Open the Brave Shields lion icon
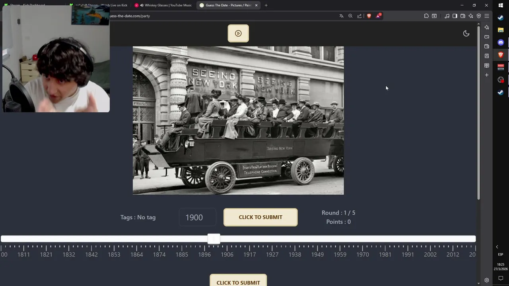This screenshot has height=286, width=509. 369,16
